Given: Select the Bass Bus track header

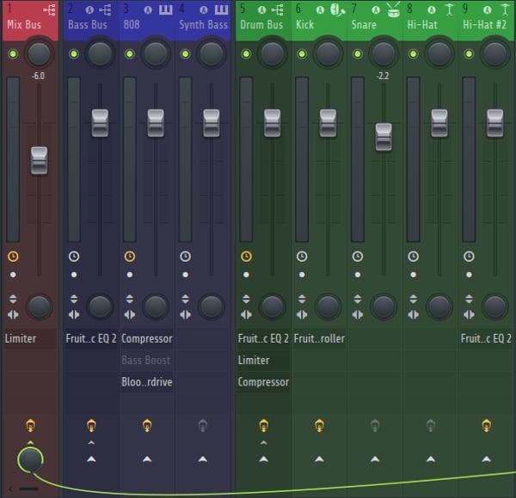Looking at the screenshot, I should (91, 21).
